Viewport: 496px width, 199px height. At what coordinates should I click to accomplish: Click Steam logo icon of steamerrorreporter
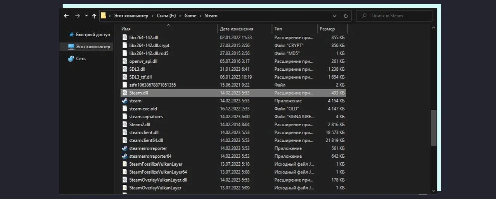tap(124, 148)
